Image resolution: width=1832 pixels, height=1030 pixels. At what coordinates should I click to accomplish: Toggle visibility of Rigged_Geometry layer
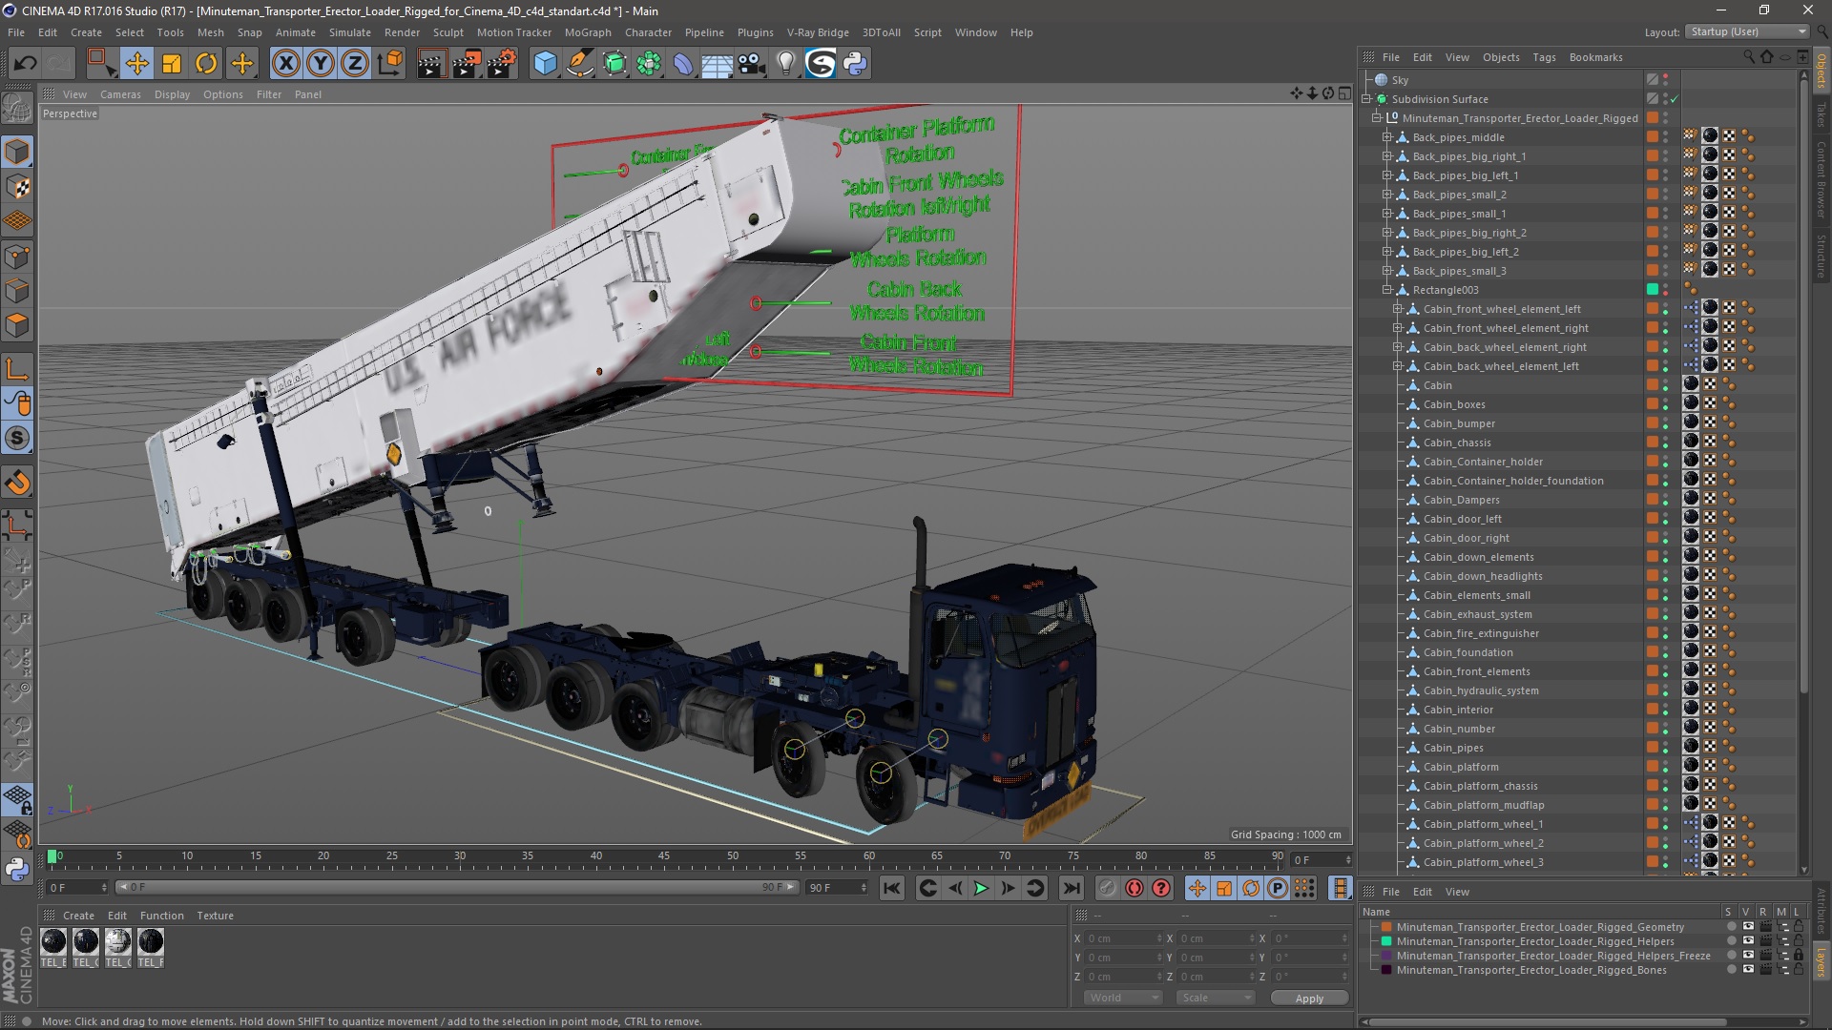coord(1748,927)
